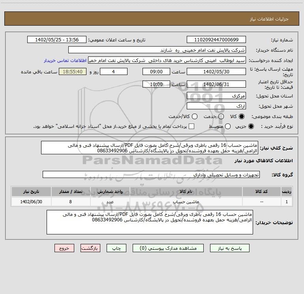Viewport: 304px width, 294px height.
Task: Click the تعداد / مقدار column header
Action: (71, 191)
